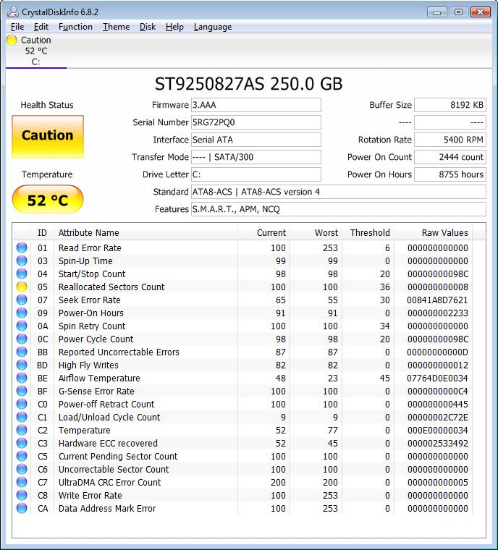The image size is (498, 550).
Task: Click the blue orb for Start/Stop Count
Action: 22,274
